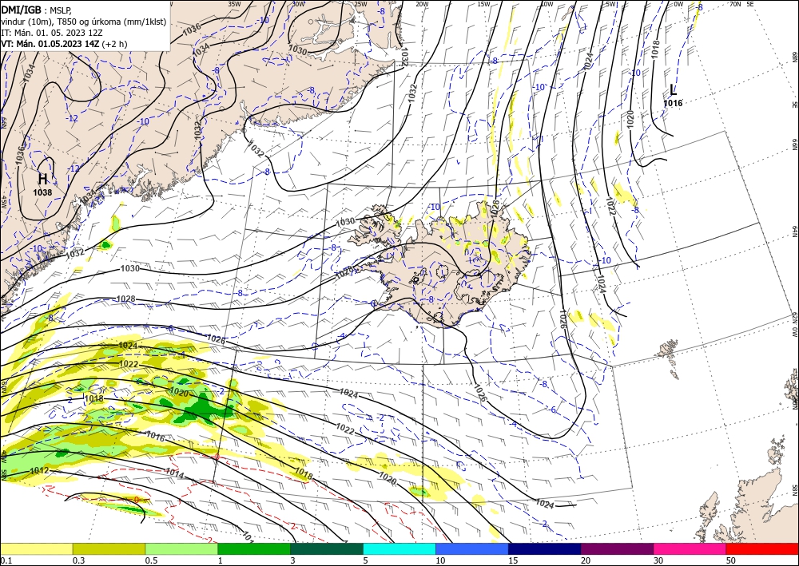Image resolution: width=799 pixels, height=566 pixels.
Task: Click the light green 0.5–1 legend swatch
Action: pos(181,548)
